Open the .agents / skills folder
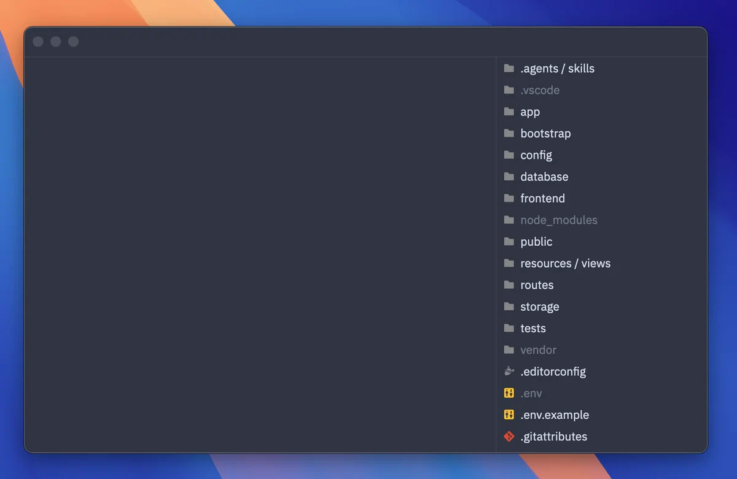Viewport: 737px width, 479px height. pos(557,68)
